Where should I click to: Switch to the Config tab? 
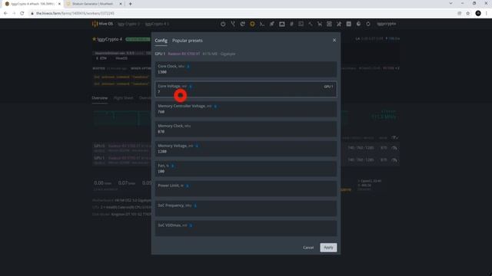click(x=161, y=41)
